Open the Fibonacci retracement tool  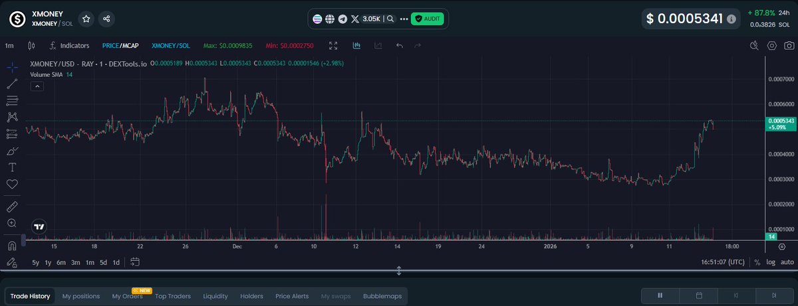pyautogui.click(x=12, y=100)
